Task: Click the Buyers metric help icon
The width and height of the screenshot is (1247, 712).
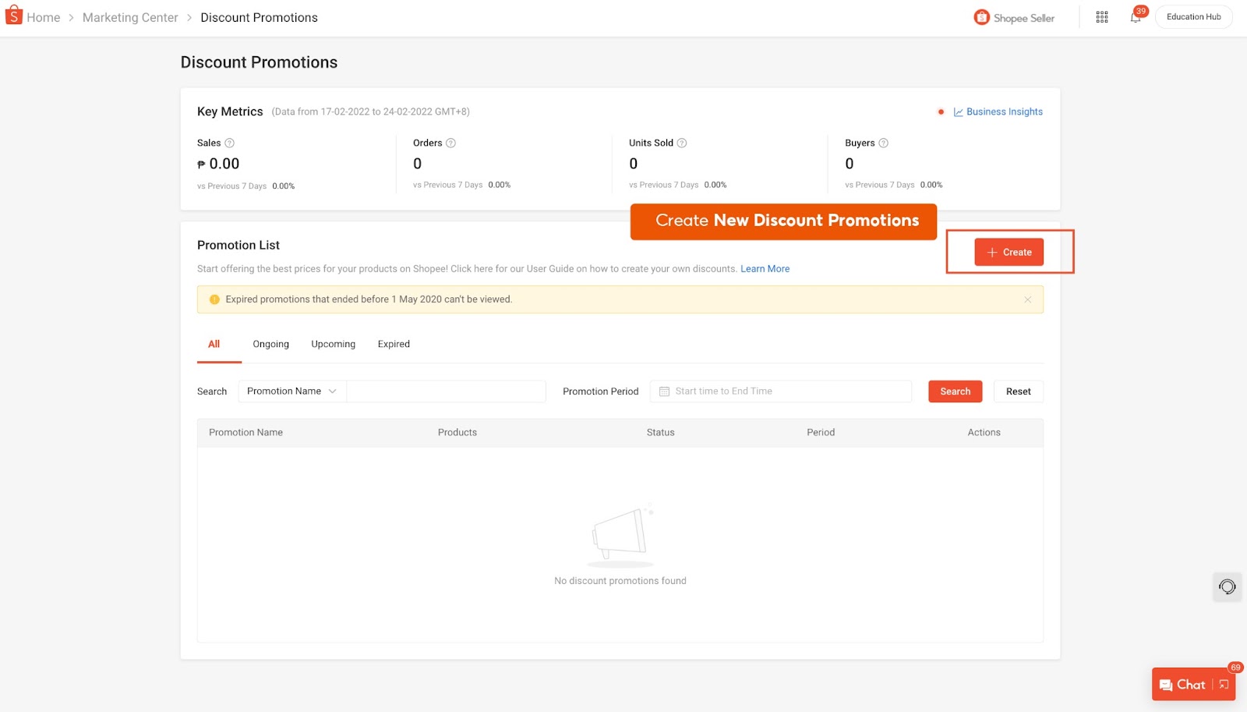Action: click(884, 143)
